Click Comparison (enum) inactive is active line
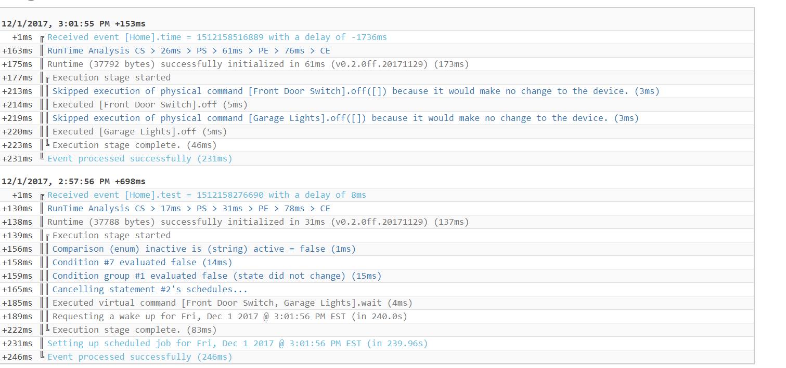Screen dimensions: 786x368 point(204,249)
